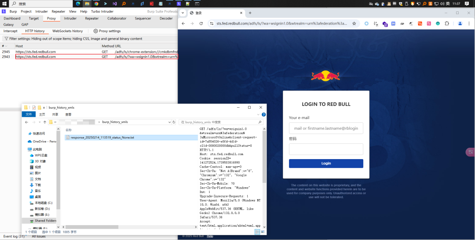This screenshot has width=475, height=240.
Task: Open Visual Studio from the taskbar
Action: pos(114,4)
